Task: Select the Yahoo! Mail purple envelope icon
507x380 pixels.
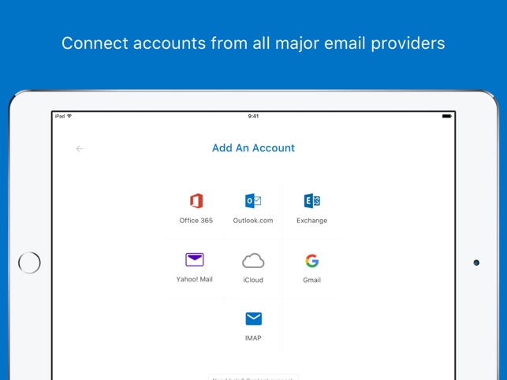Action: click(194, 259)
